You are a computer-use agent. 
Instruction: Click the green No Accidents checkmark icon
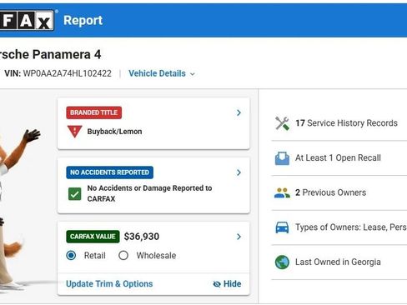[x=75, y=193]
